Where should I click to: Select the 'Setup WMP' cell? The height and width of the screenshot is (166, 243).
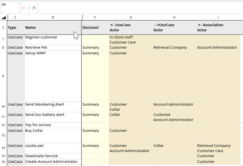(53, 76)
